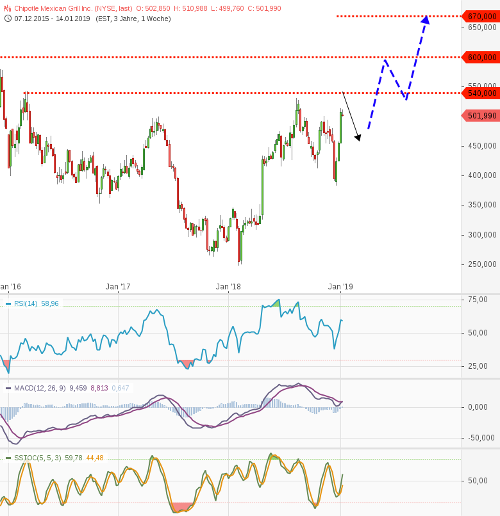The image size is (500, 516).
Task: Click the Jan '19 time axis label
Action: click(x=340, y=287)
